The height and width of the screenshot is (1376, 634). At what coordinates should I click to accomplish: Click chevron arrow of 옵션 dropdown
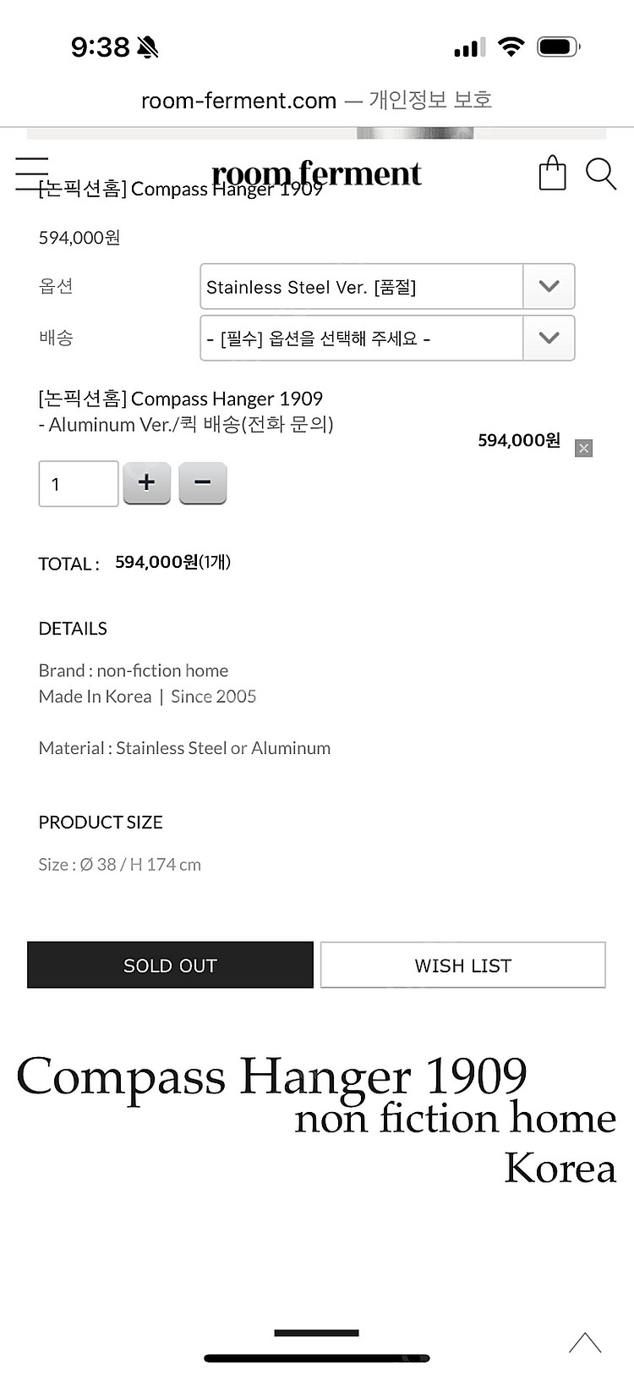click(x=549, y=287)
